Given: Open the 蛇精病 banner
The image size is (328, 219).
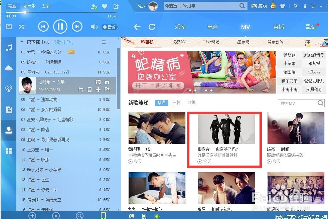Looking at the screenshot, I should point(202,72).
